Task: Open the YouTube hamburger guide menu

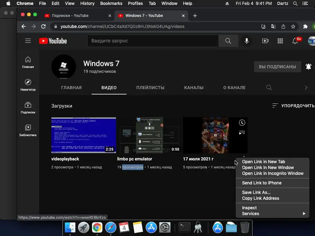Action: [x=28, y=41]
